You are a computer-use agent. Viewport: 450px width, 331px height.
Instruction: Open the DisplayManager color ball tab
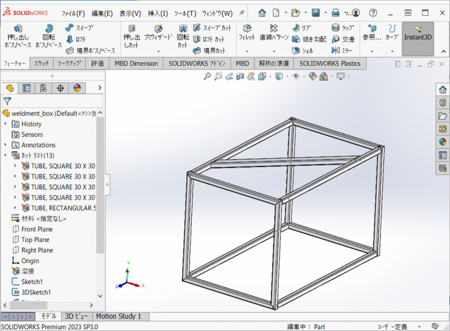pyautogui.click(x=77, y=88)
